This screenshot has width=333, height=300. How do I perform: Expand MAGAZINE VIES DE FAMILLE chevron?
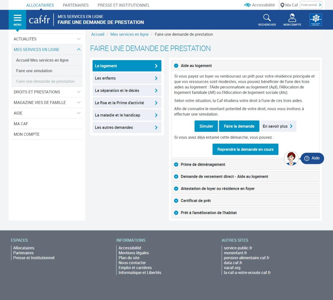79,103
